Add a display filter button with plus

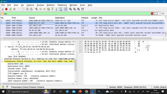click(163, 14)
